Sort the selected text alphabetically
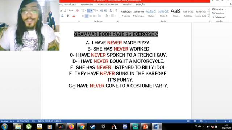232x130 pixels. 111,10
